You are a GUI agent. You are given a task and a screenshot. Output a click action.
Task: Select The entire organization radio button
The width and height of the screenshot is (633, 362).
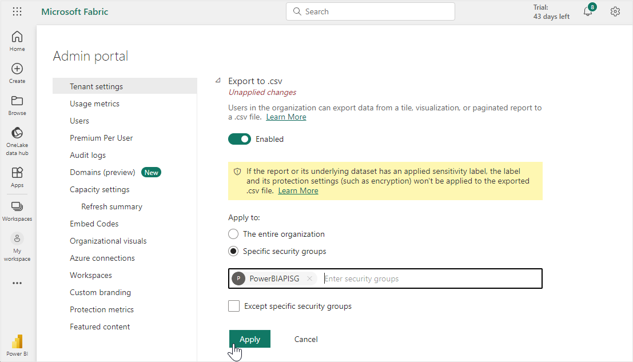(233, 234)
